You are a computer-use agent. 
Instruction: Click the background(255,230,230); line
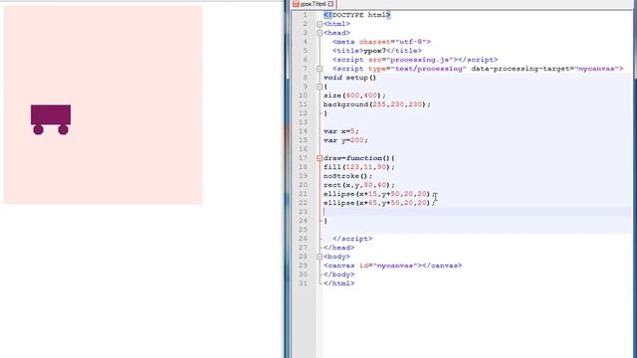click(x=377, y=104)
